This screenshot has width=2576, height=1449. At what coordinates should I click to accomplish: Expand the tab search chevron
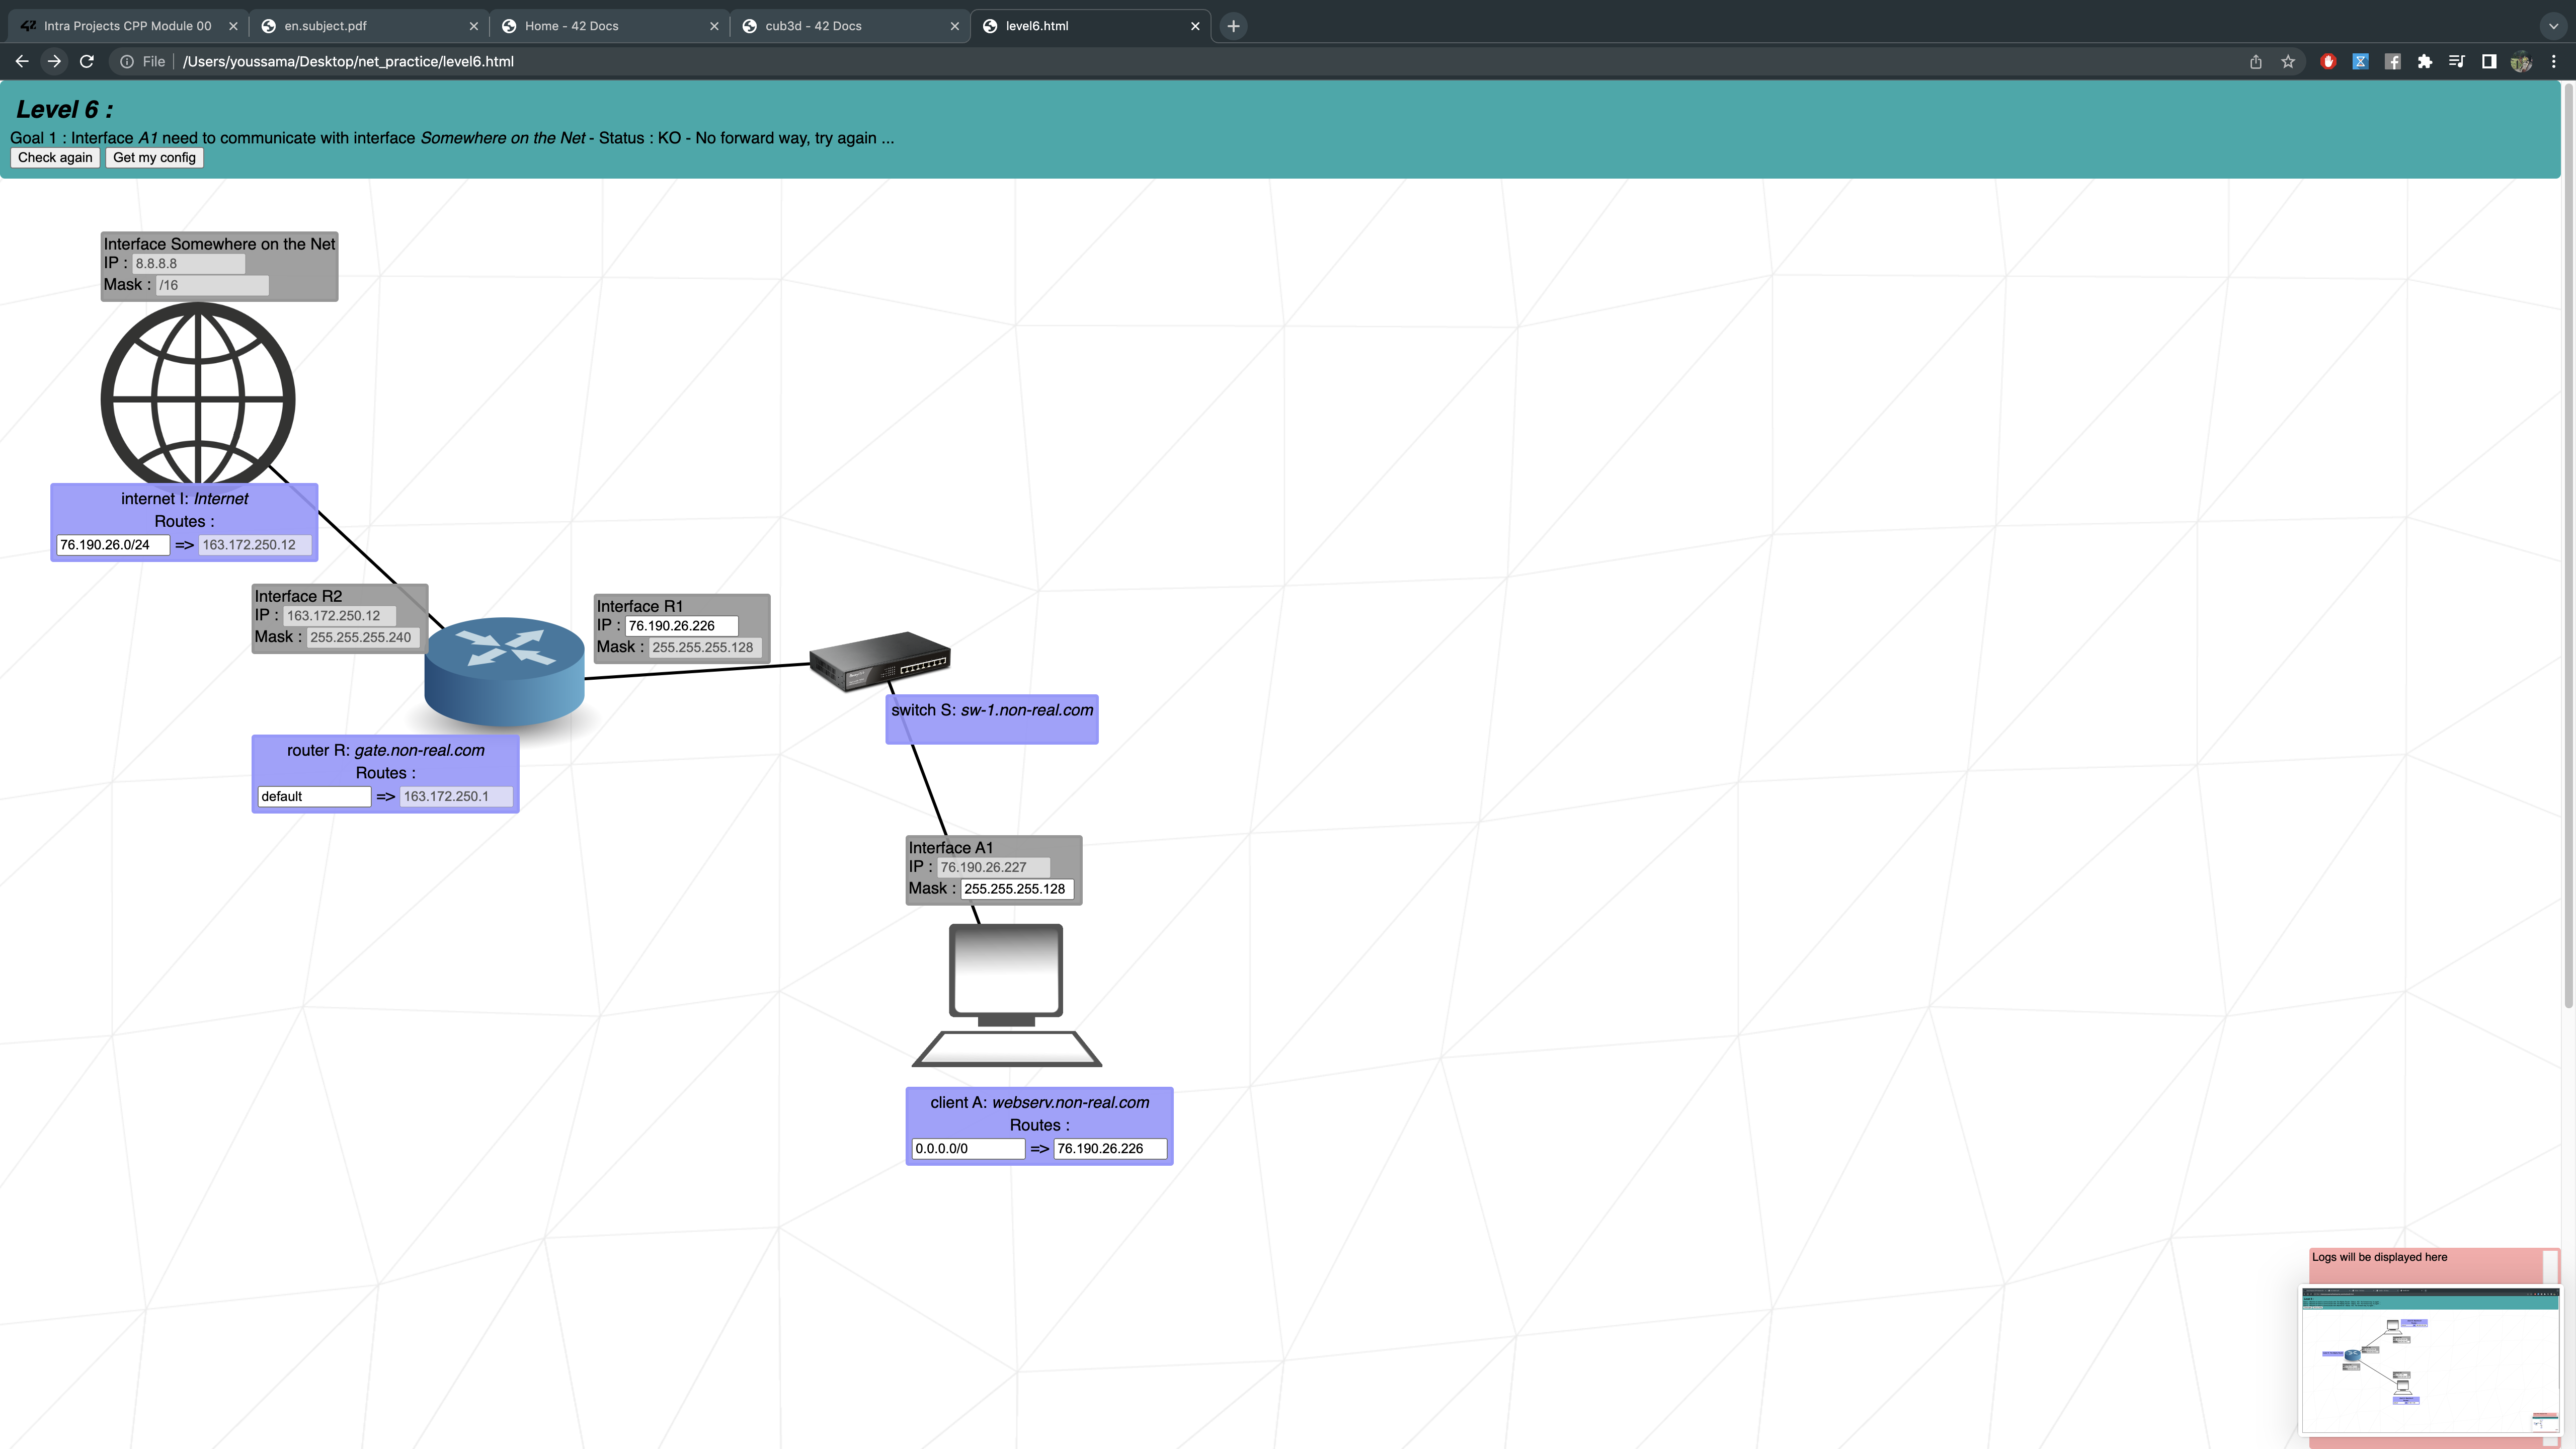pos(2553,26)
